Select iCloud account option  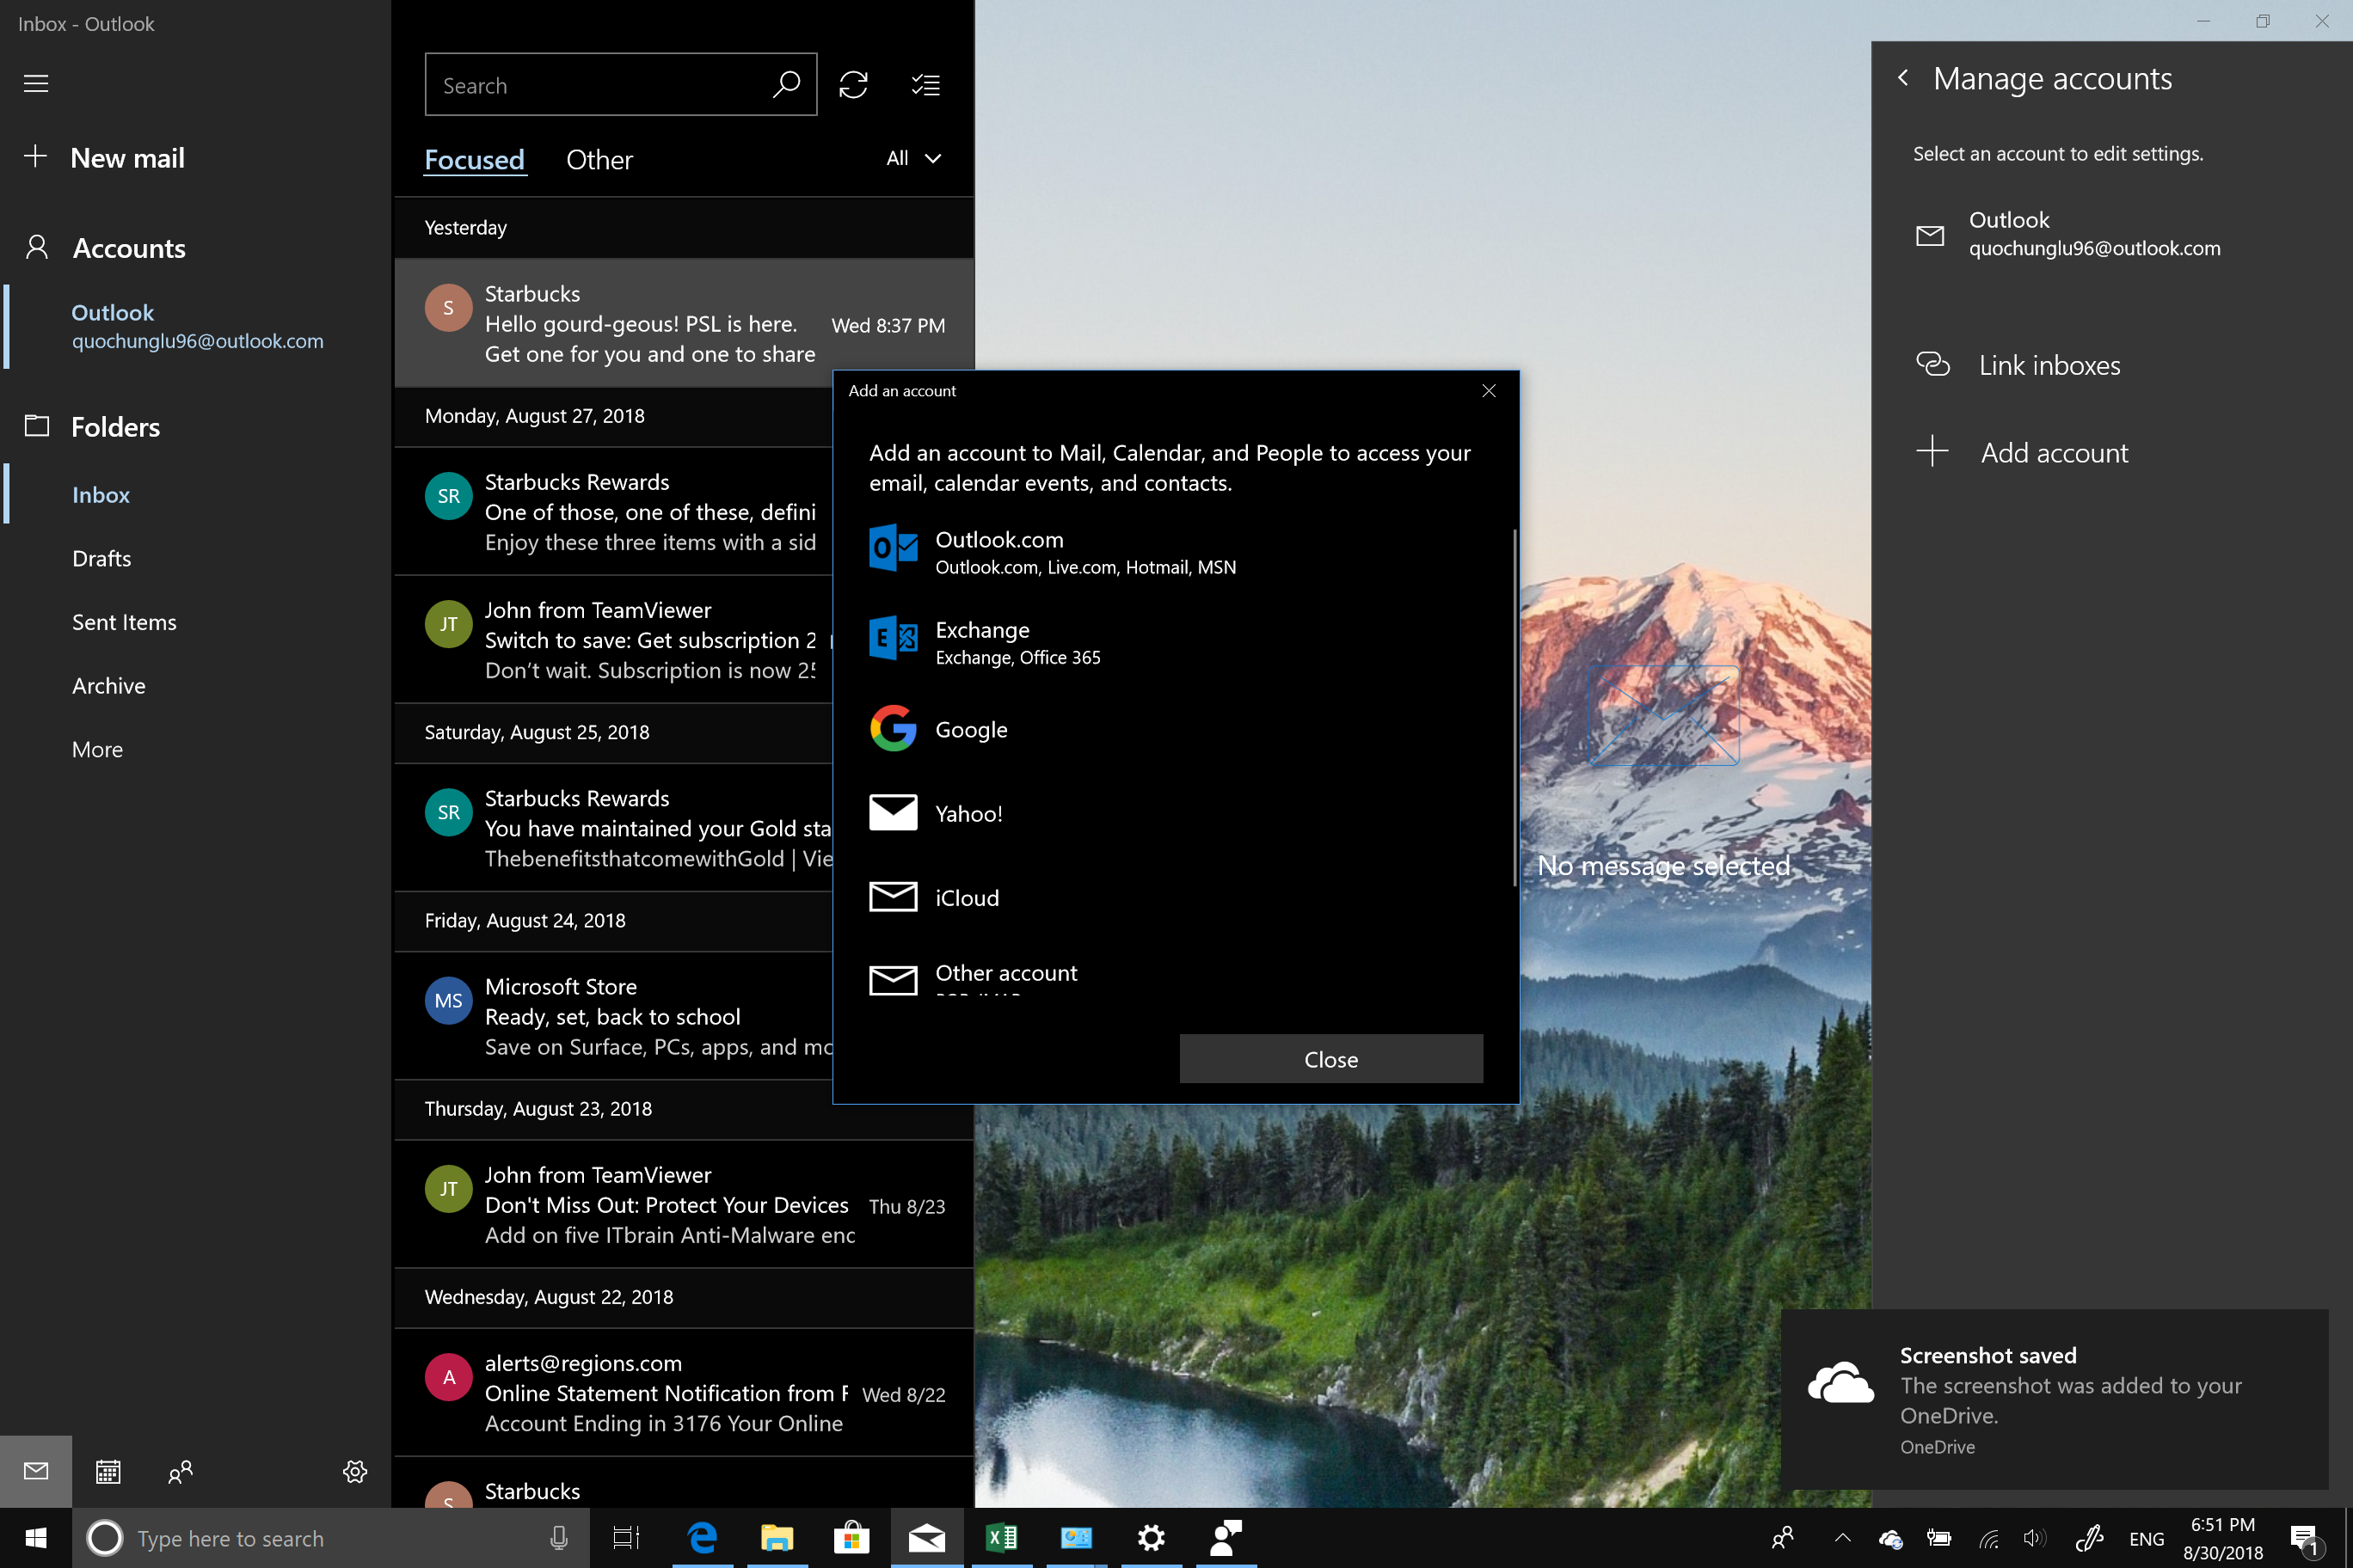(x=1176, y=897)
